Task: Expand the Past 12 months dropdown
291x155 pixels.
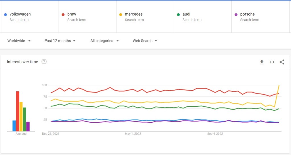Action: (60, 41)
